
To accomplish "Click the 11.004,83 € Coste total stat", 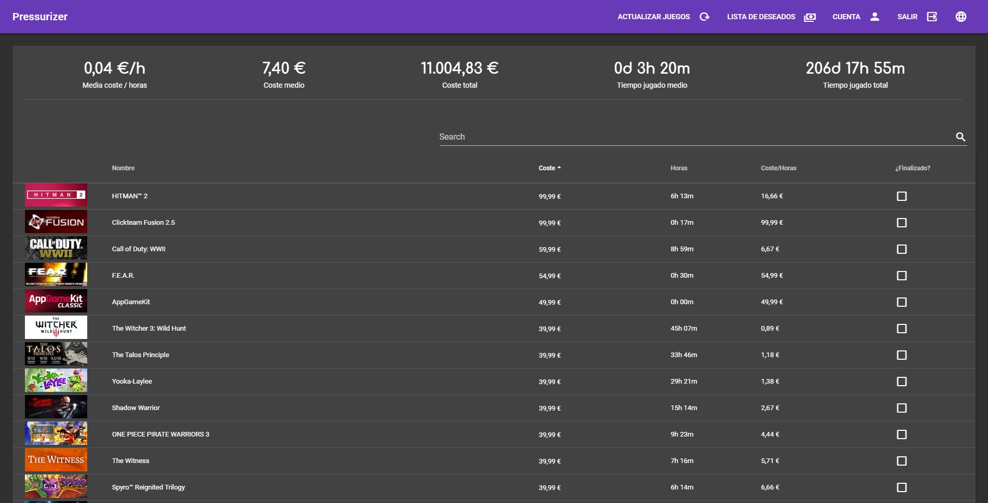I will coord(459,68).
